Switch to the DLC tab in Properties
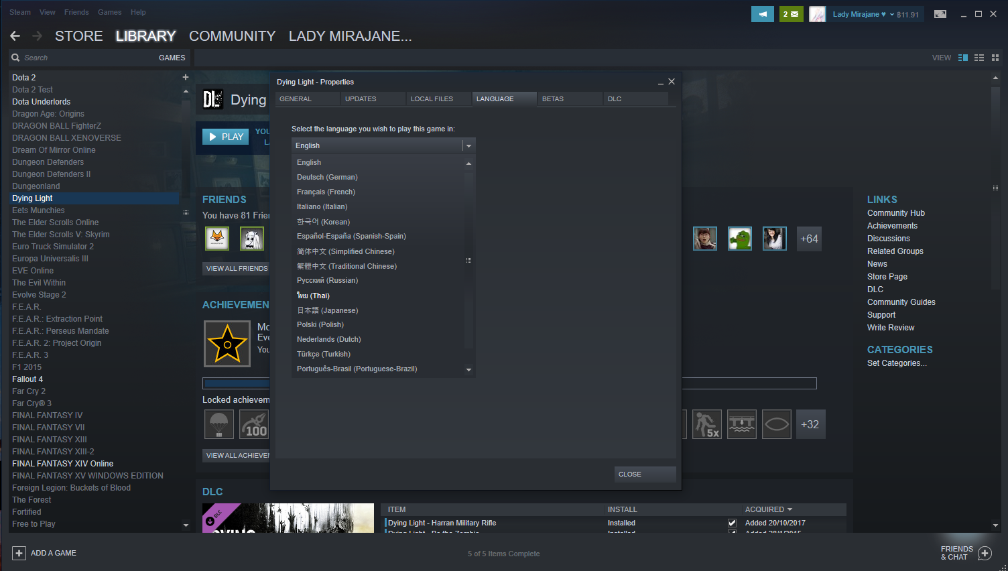The width and height of the screenshot is (1008, 571). point(635,99)
